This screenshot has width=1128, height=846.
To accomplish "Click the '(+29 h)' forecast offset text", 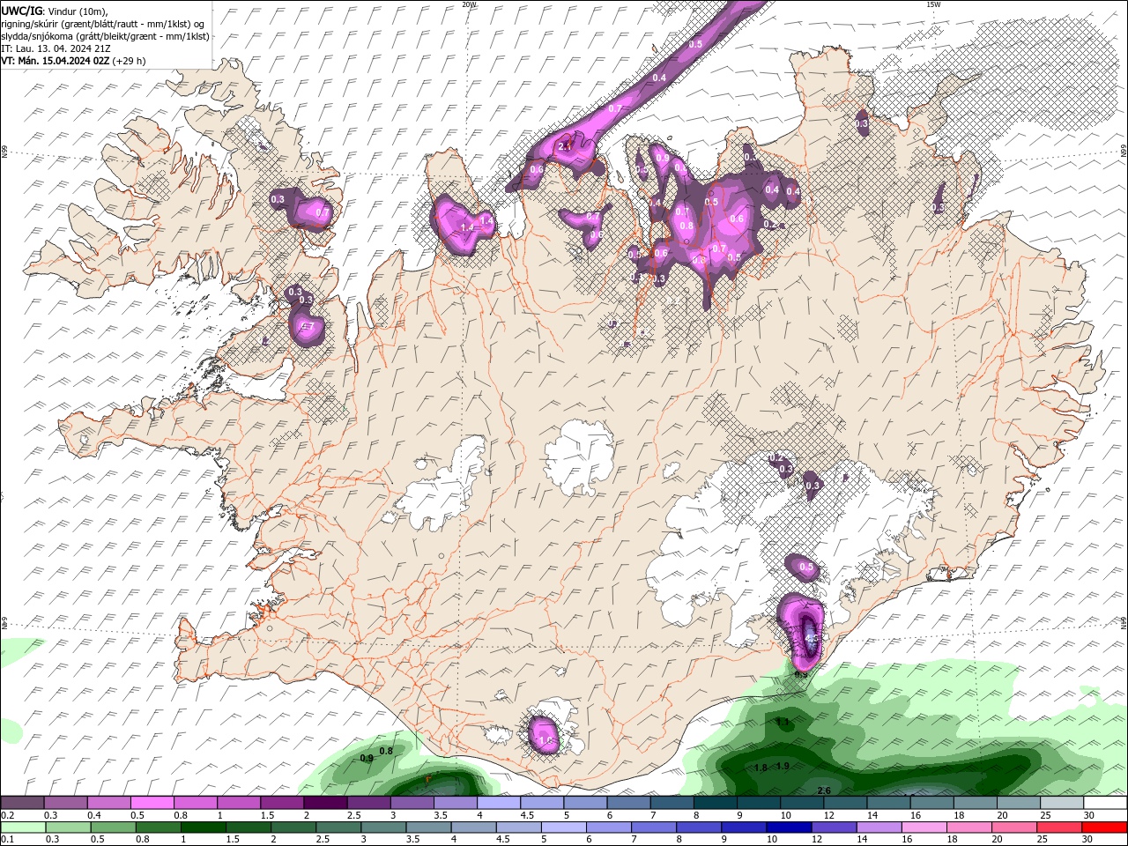I will point(130,61).
